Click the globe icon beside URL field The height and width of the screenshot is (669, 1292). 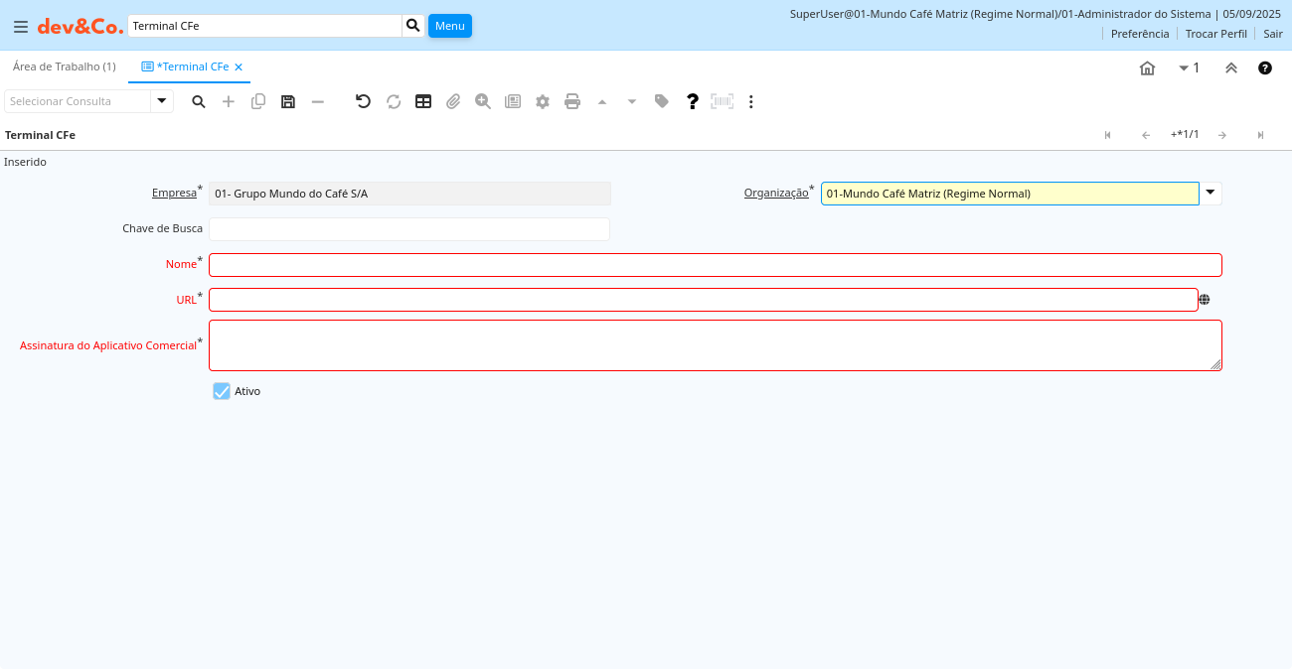coord(1205,300)
